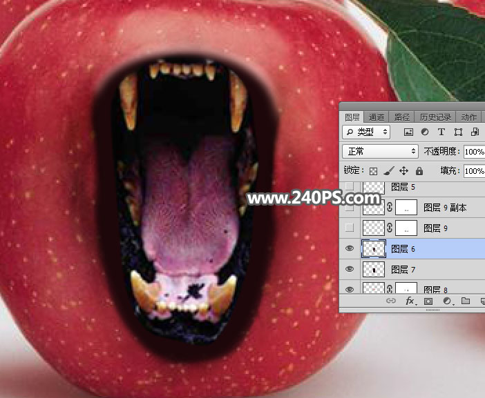Open the 类型 layer filter dropdown

tap(366, 132)
